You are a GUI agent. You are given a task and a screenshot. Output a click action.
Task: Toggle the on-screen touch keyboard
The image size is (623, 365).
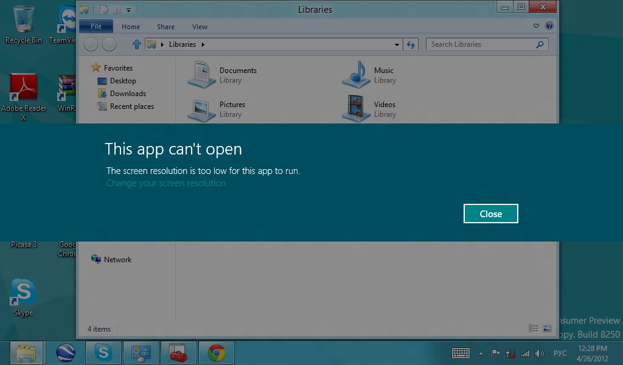click(461, 353)
